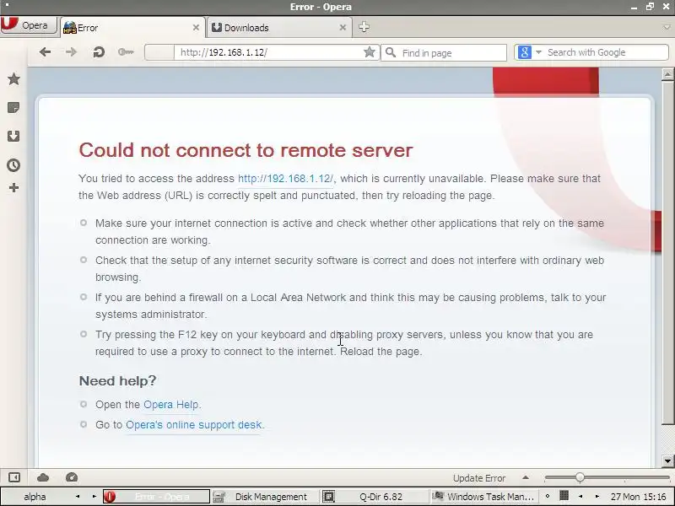Image resolution: width=675 pixels, height=506 pixels.
Task: Click the taskbar clock 27 Mon 15:16
Action: tap(638, 497)
